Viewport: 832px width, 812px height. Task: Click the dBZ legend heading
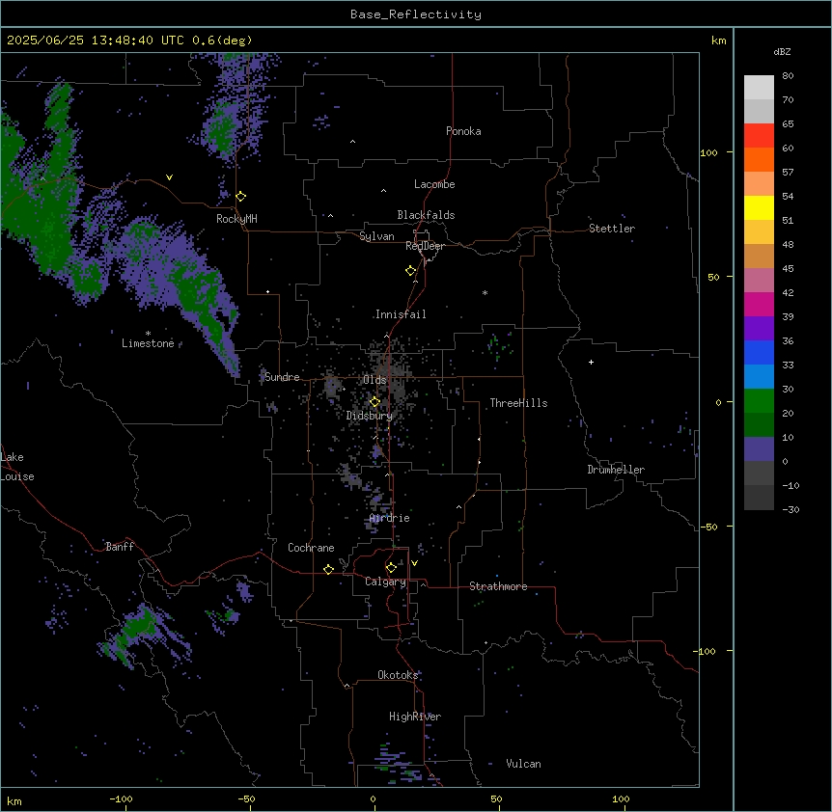[782, 52]
